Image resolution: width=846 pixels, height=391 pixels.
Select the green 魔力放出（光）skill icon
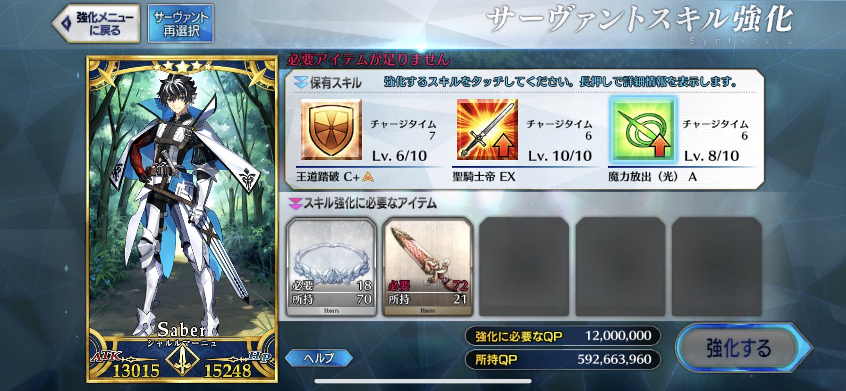pos(643,129)
